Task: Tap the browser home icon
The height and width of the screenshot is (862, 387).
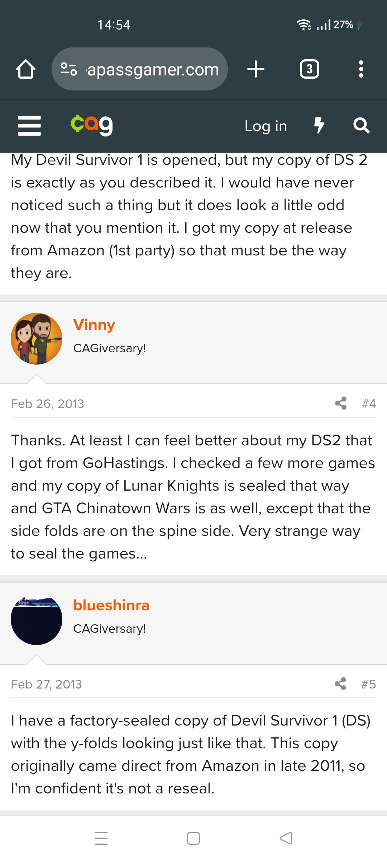Action: 26,69
